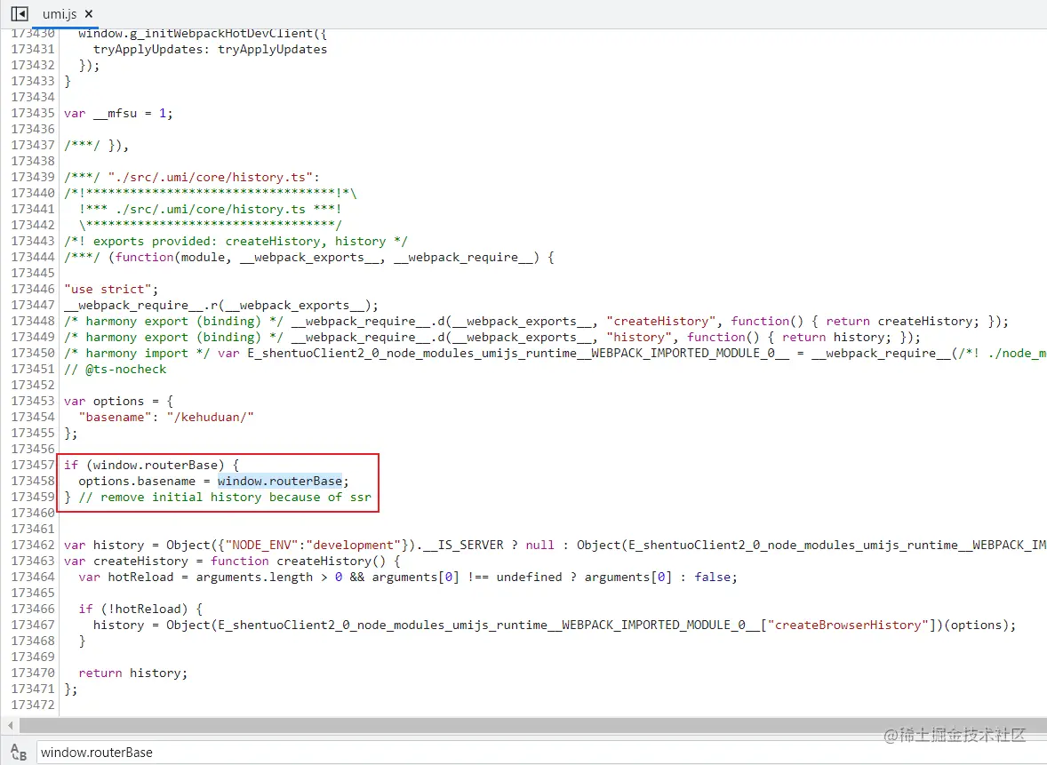Click the // @ts-nocheck comment

[115, 369]
